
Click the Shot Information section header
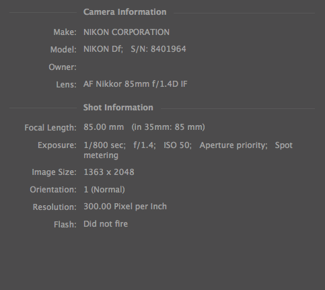[x=118, y=108]
